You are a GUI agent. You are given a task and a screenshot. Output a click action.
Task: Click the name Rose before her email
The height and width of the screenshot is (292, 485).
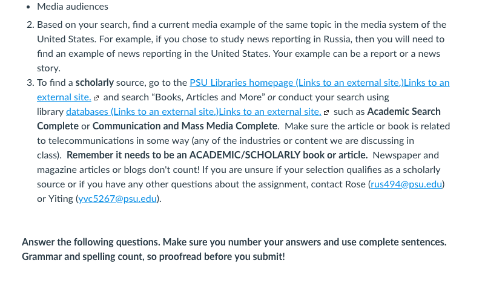click(355, 184)
